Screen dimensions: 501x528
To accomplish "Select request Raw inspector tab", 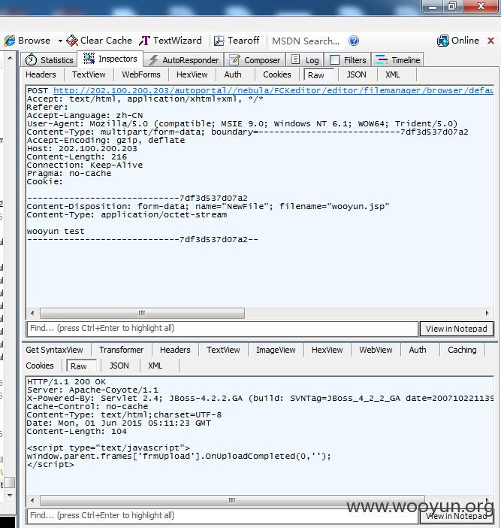I will pyautogui.click(x=318, y=74).
